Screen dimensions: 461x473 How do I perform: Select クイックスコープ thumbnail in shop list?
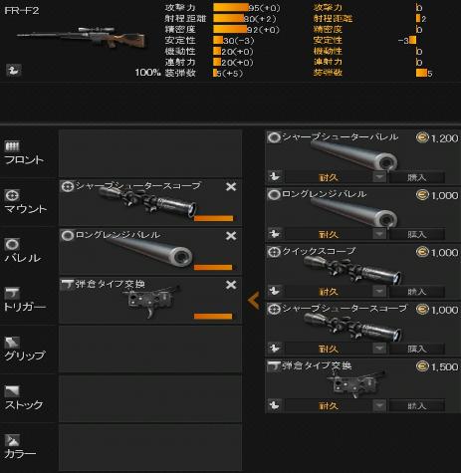click(351, 271)
